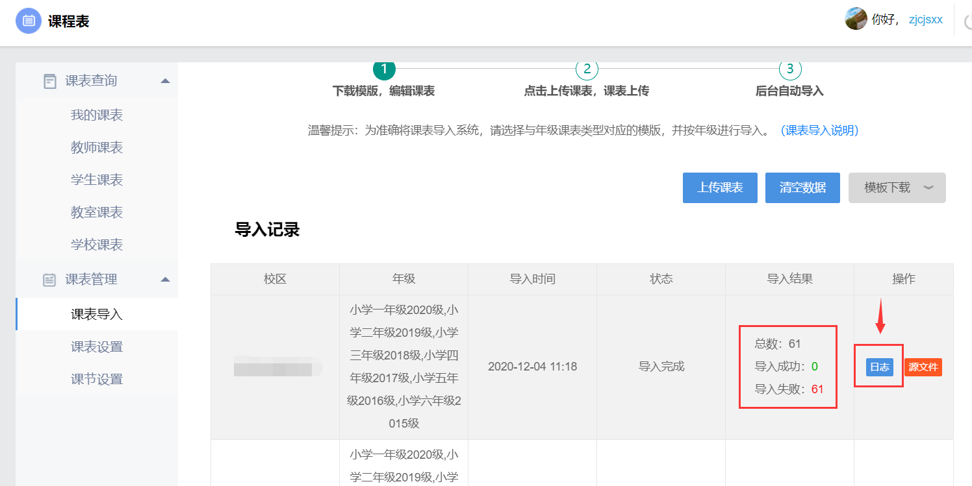This screenshot has height=486, width=972.
Task: Click the 清空数据 button
Action: pos(802,188)
